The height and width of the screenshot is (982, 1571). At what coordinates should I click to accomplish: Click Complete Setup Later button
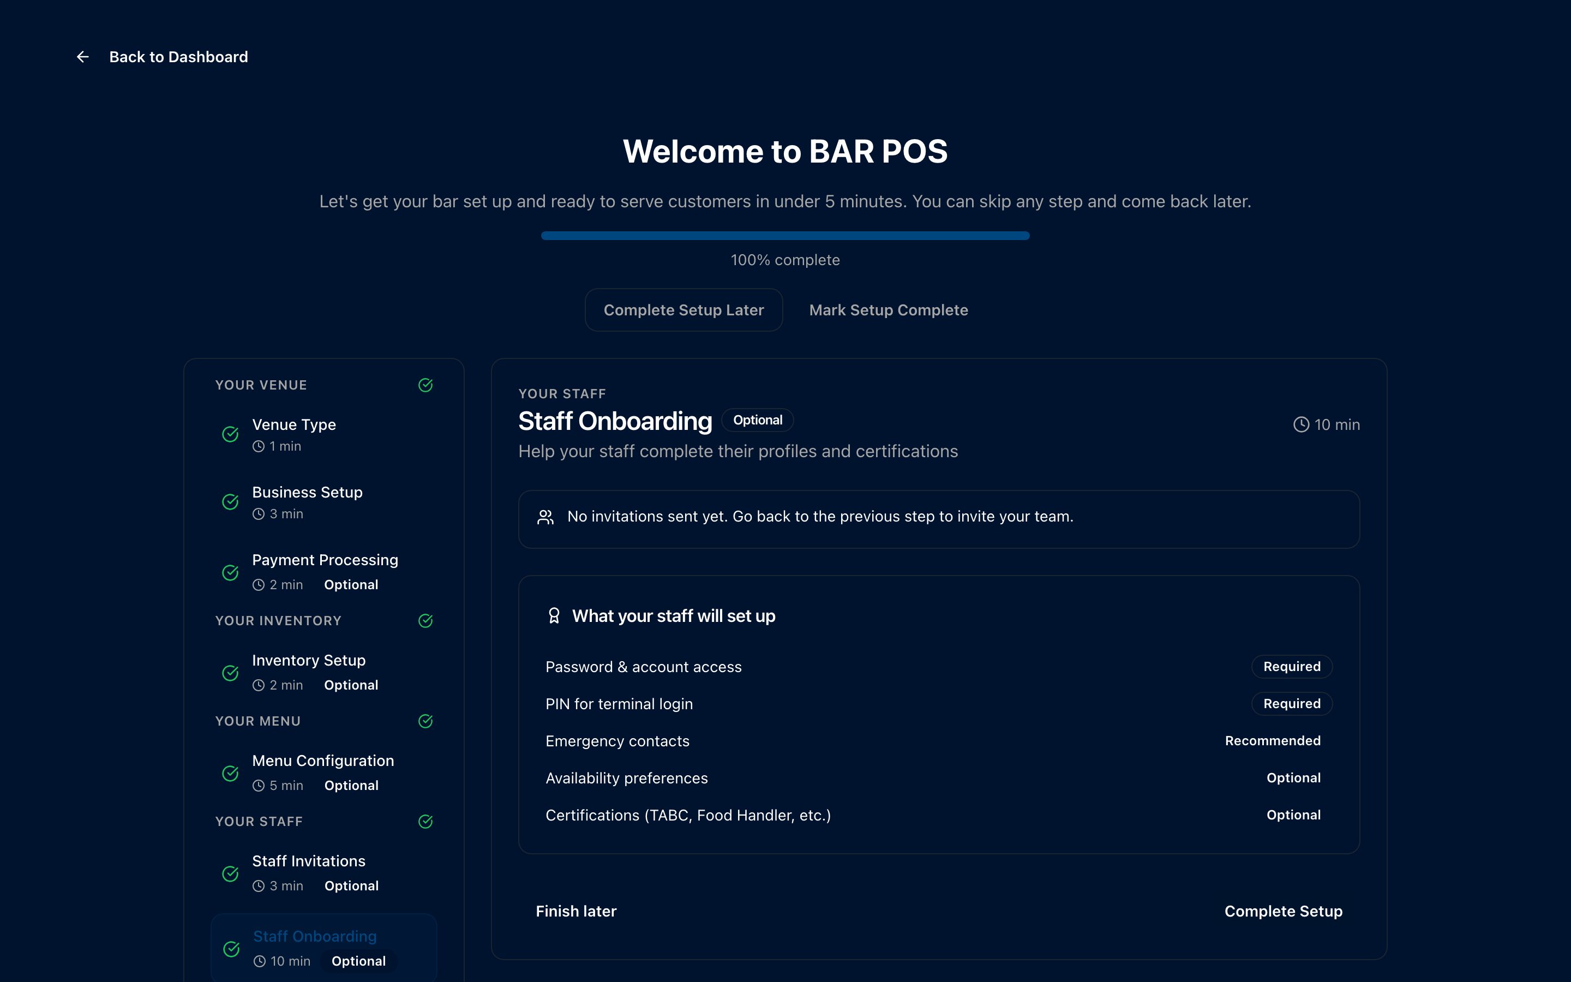pos(683,310)
